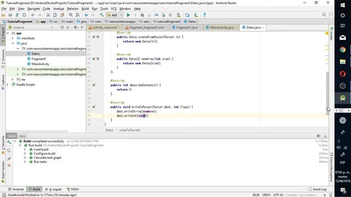Select MainActivity class in project tree
The image size is (351, 197).
pyautogui.click(x=40, y=64)
